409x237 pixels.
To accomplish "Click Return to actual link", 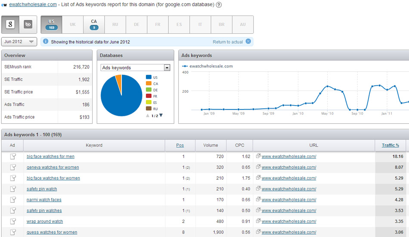I will pyautogui.click(x=228, y=42).
